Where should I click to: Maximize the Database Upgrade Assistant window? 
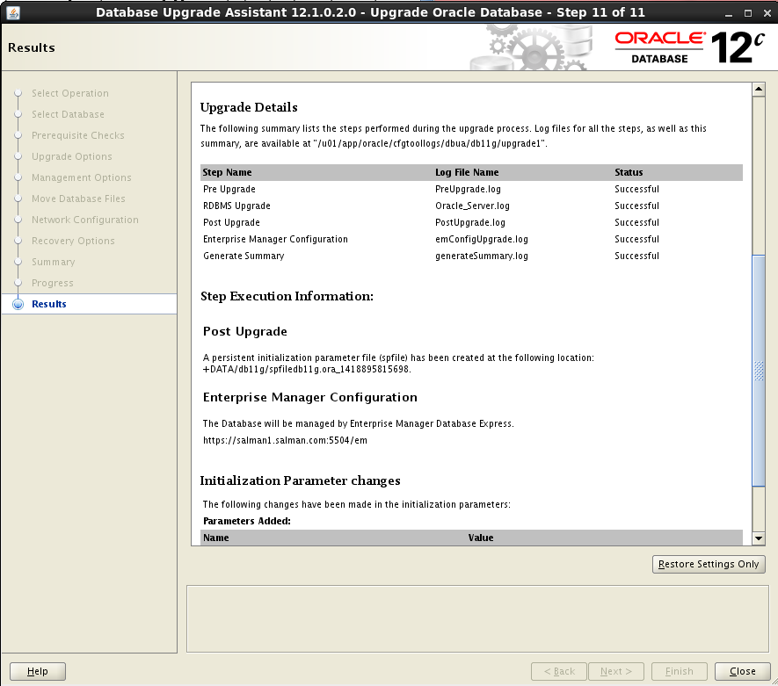coord(748,13)
